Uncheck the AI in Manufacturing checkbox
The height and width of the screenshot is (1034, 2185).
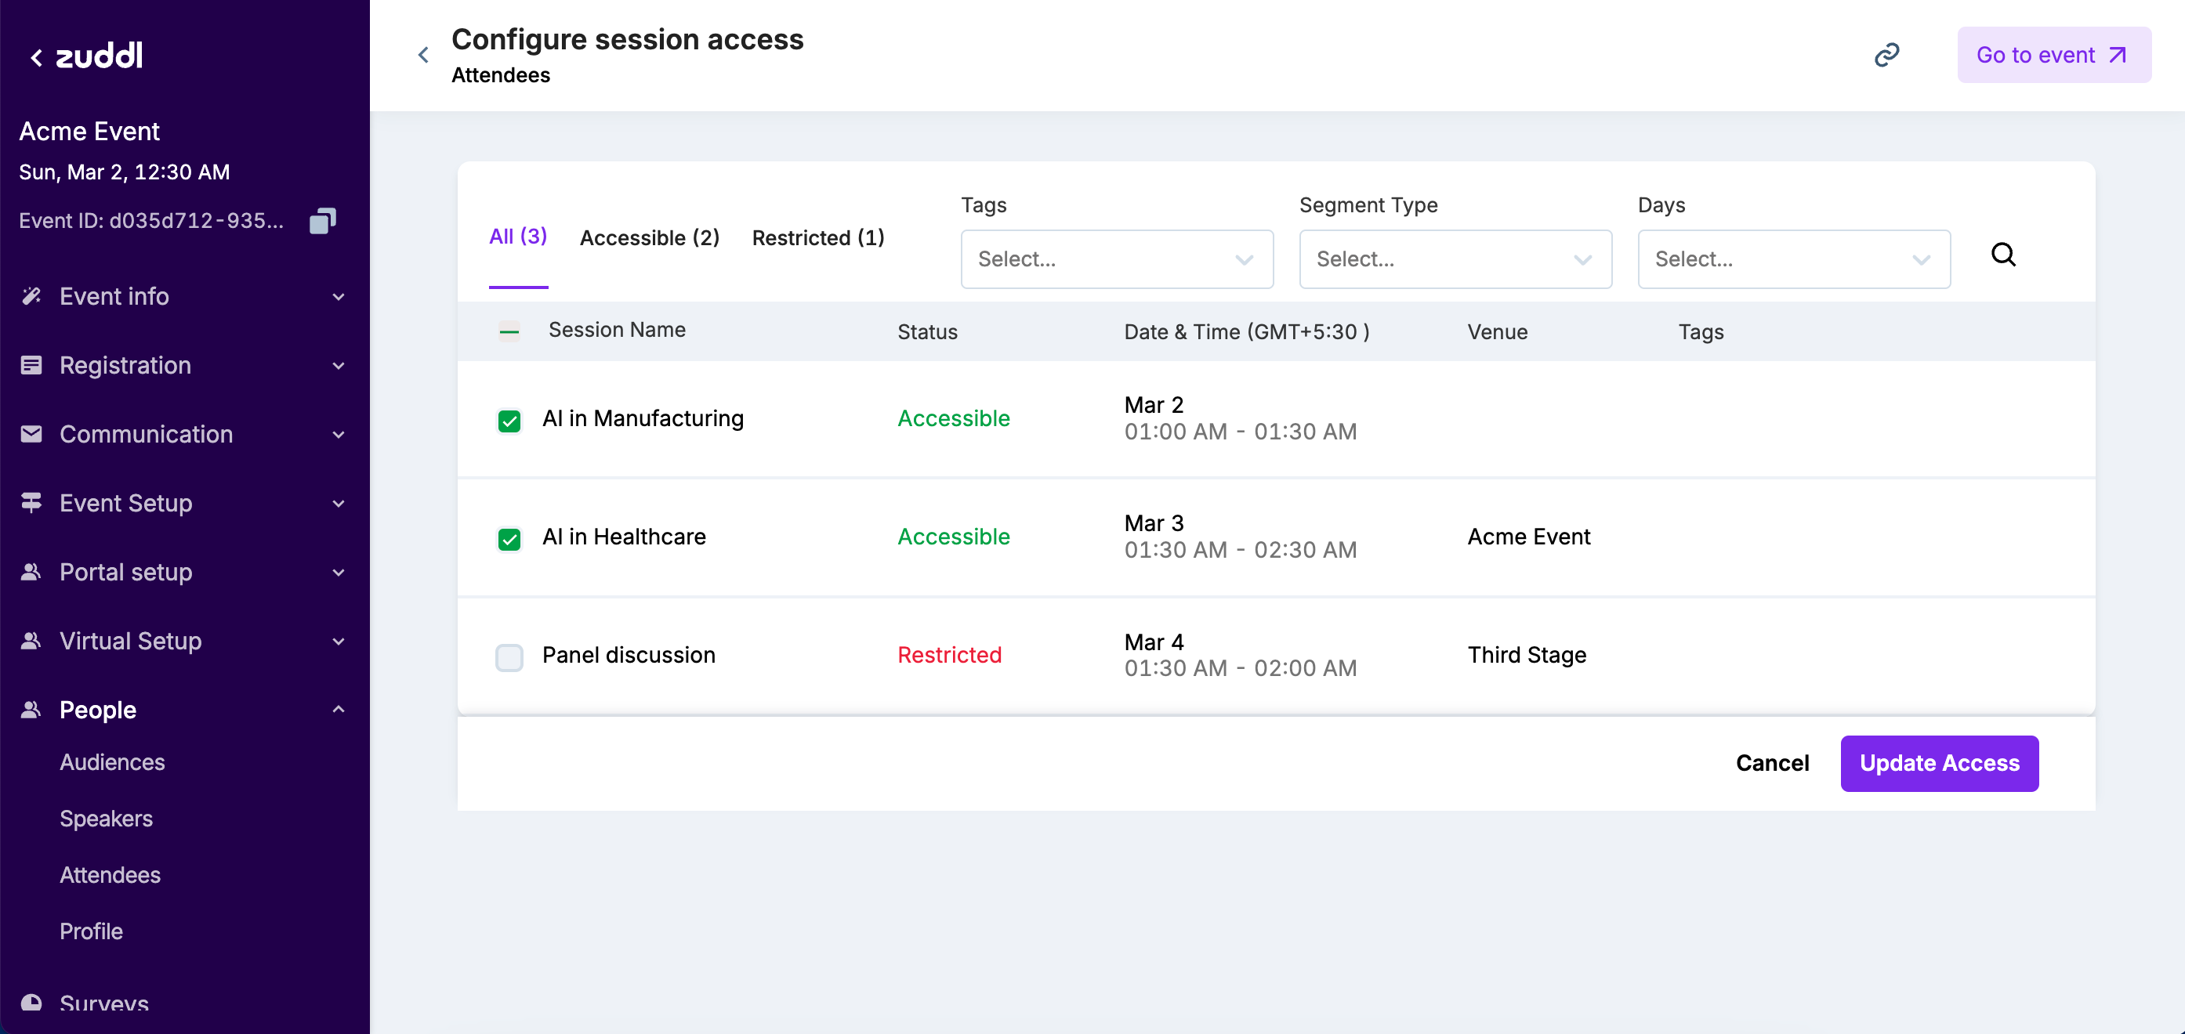[509, 421]
